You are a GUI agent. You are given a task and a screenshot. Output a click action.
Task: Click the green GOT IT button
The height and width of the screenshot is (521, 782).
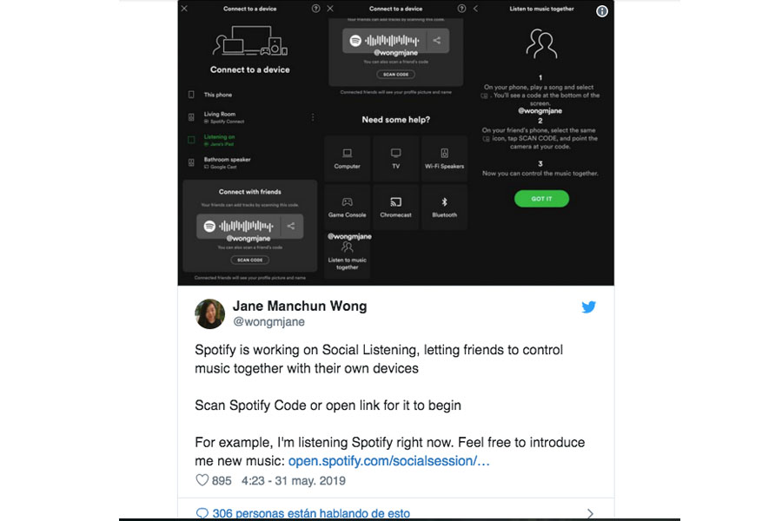(x=541, y=199)
